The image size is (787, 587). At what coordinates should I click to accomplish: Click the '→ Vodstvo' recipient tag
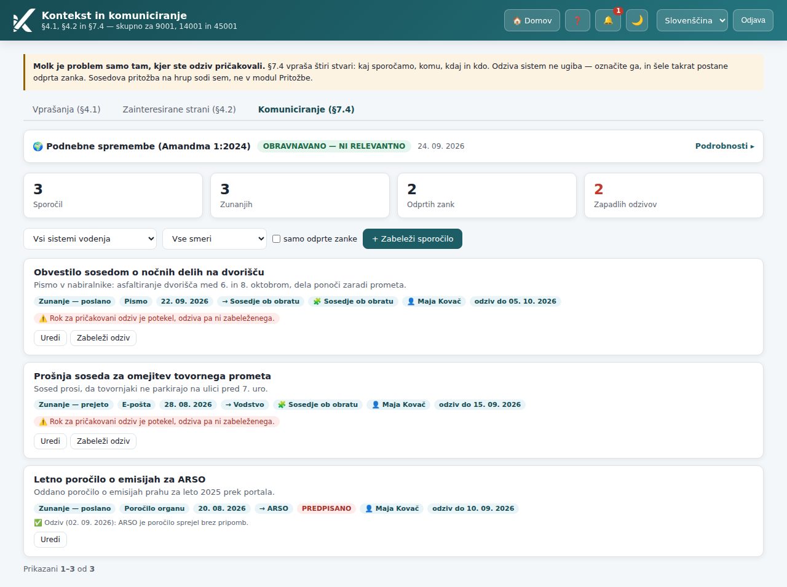click(x=245, y=404)
